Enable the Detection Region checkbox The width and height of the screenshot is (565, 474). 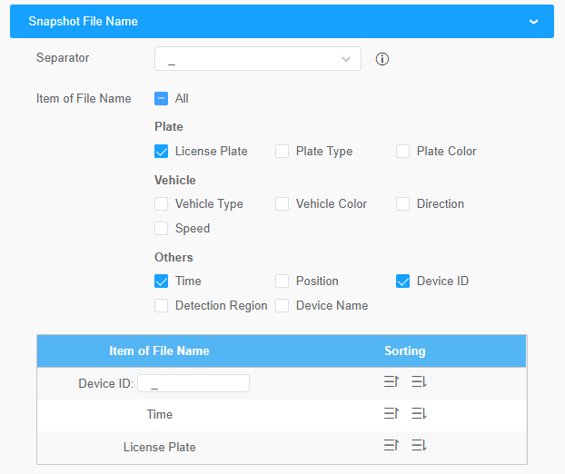[x=161, y=305]
